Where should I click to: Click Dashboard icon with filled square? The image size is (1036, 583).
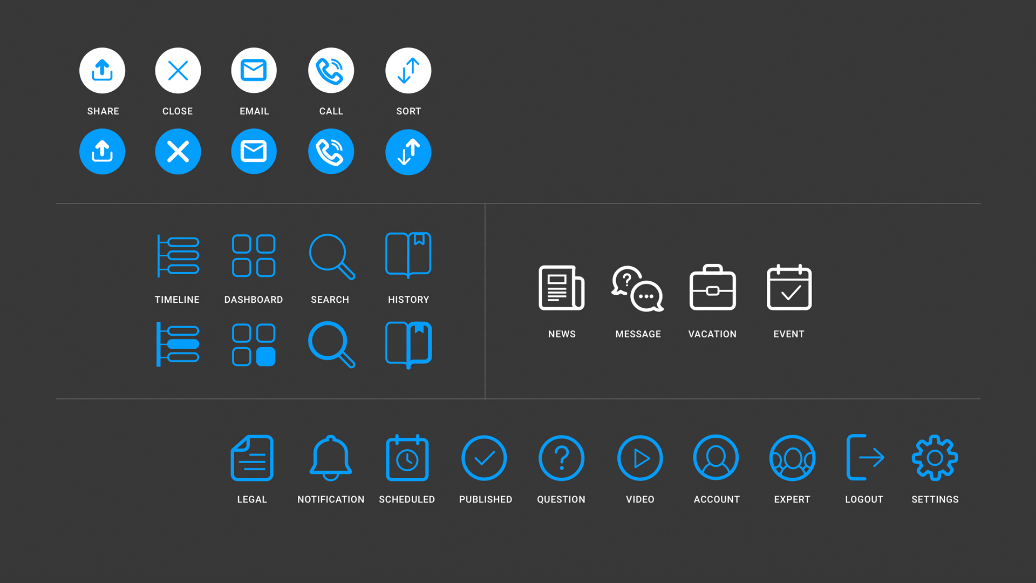[x=254, y=345]
